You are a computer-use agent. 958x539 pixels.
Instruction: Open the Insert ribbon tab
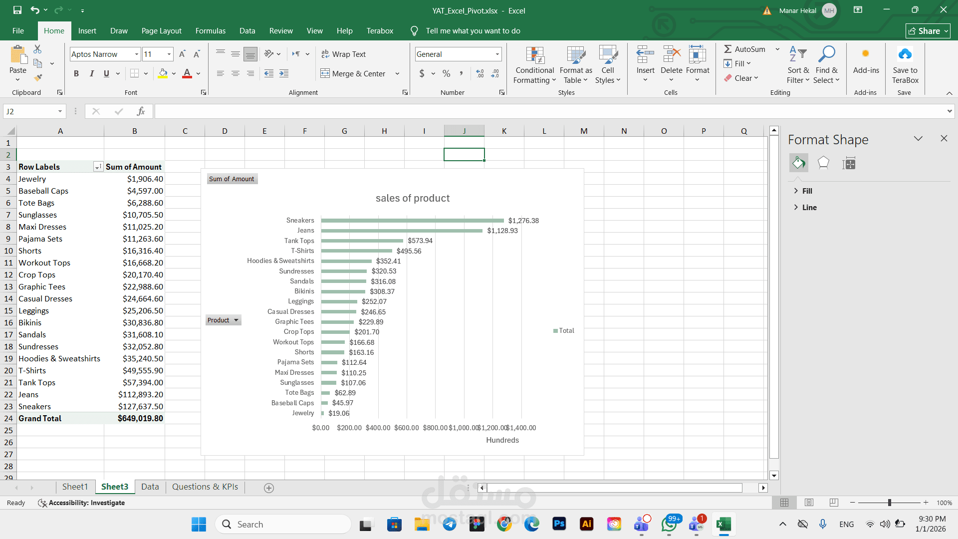(x=87, y=31)
